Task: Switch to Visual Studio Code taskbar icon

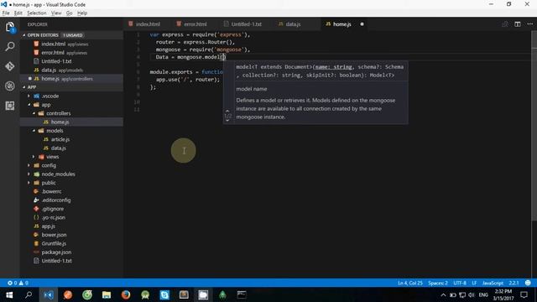Action: click(x=49, y=294)
